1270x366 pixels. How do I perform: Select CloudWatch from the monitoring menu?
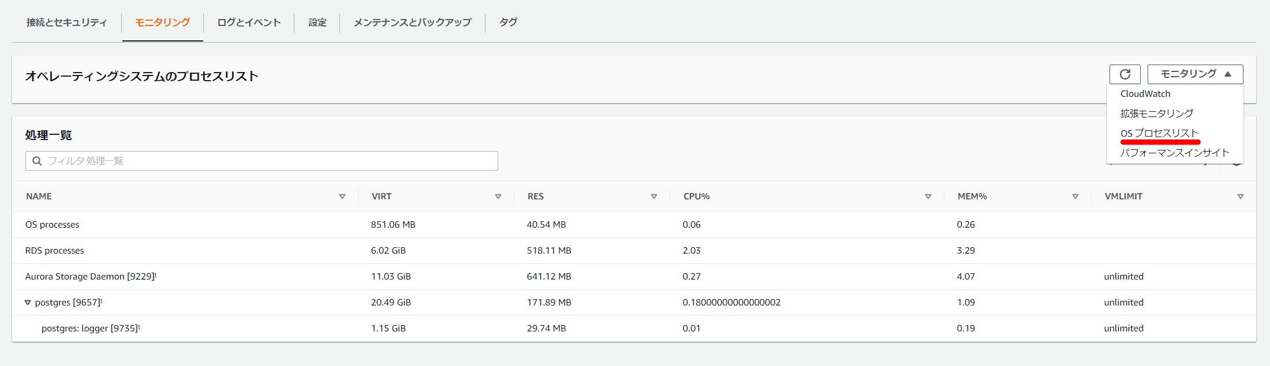pos(1145,94)
